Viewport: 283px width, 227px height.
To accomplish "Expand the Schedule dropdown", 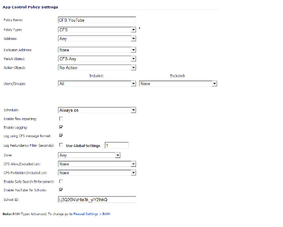I will pos(97,110).
